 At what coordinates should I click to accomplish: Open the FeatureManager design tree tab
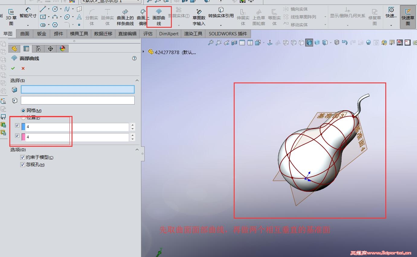click(x=14, y=49)
